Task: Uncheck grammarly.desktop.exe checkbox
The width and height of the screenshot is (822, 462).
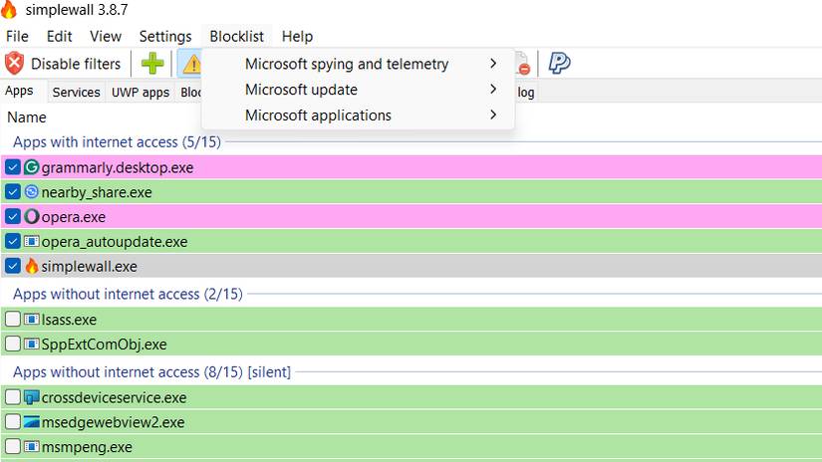Action: 13,167
